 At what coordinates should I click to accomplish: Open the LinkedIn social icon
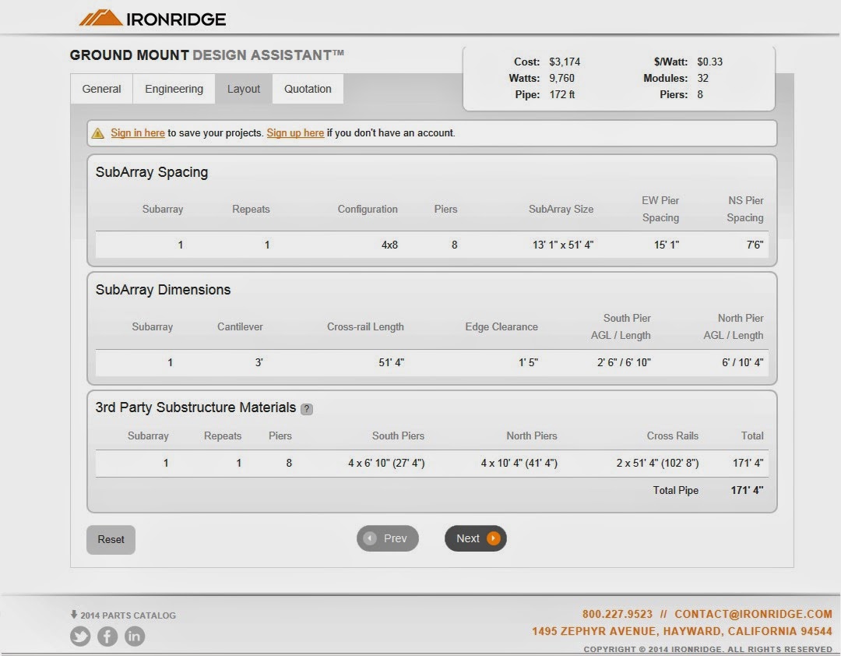135,637
